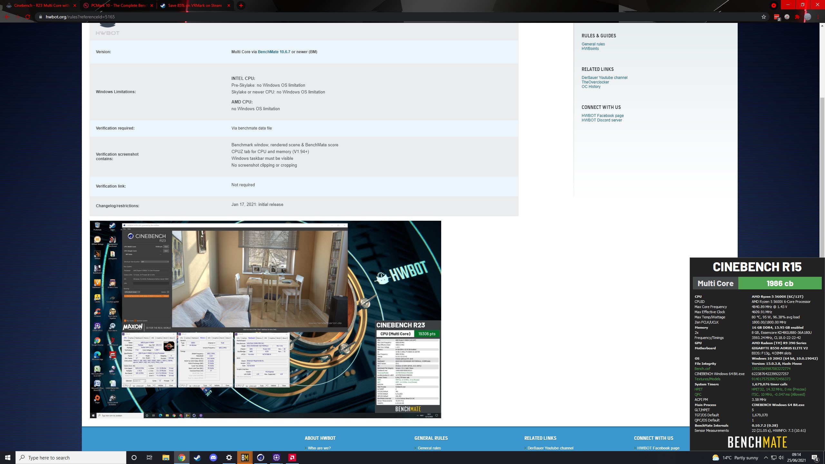
Task: Close the PCMark 10 tab
Action: tap(152, 5)
